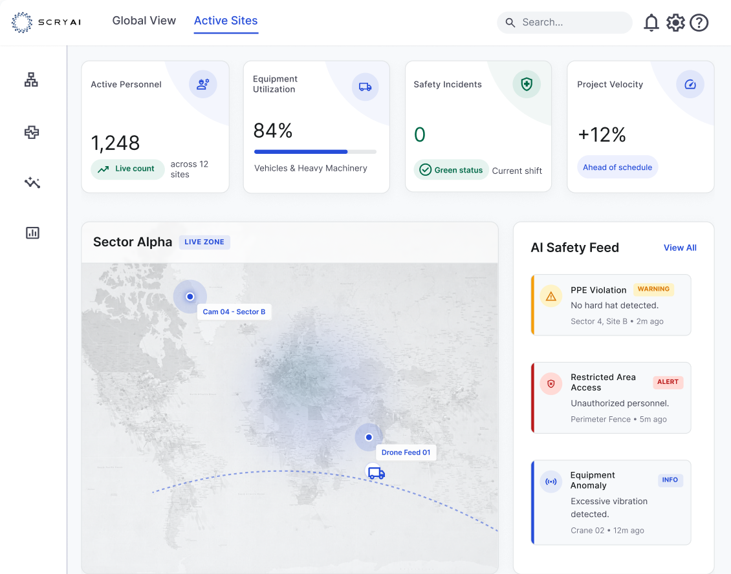
Task: Click the 0 safety incidents value
Action: [420, 134]
